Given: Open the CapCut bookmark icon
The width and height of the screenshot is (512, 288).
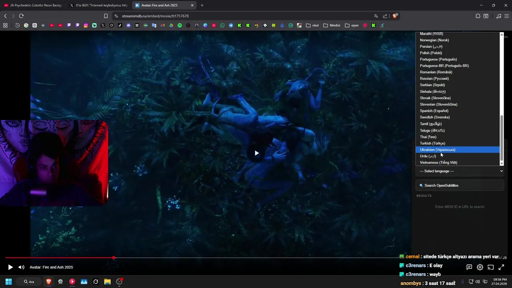Looking at the screenshot, I should click(x=137, y=25).
